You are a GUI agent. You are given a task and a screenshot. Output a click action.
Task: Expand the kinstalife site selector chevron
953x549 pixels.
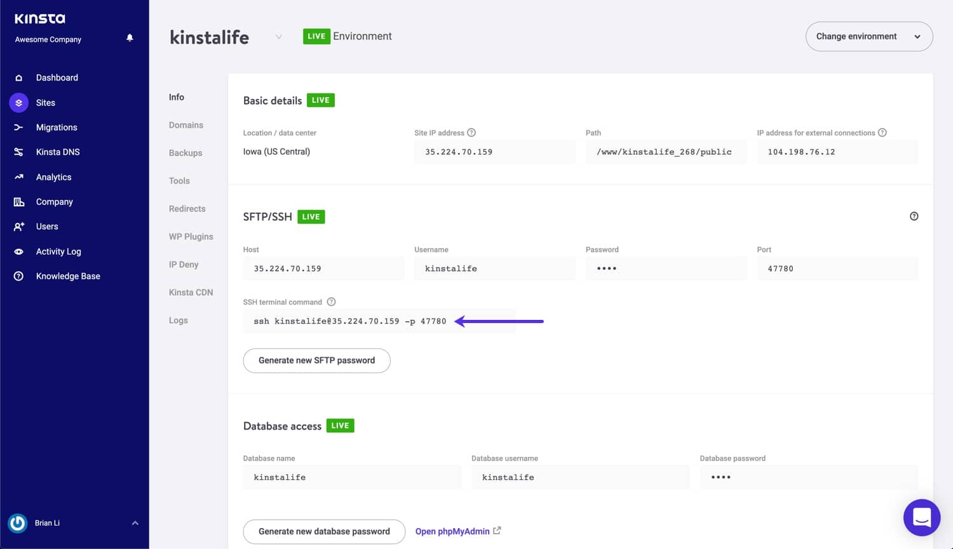[x=278, y=37]
